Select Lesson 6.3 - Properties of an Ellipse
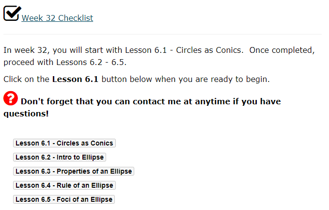 (74, 171)
